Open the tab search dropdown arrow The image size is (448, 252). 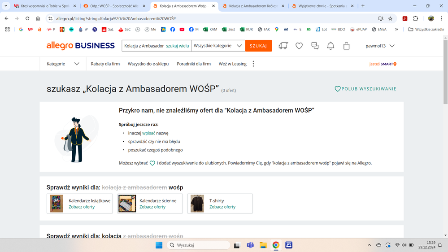tap(6, 6)
